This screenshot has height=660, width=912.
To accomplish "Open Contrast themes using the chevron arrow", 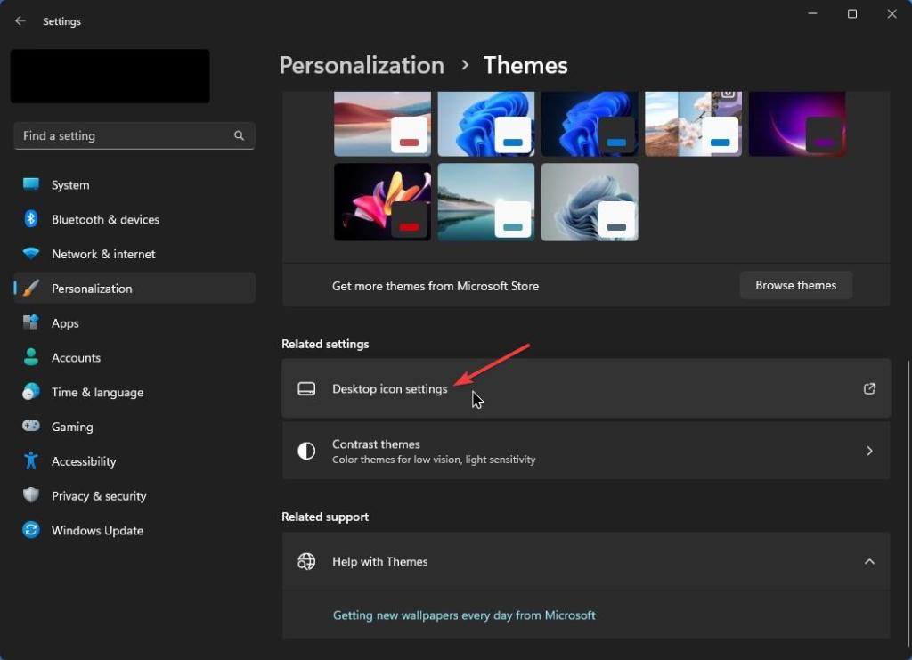I will point(869,451).
